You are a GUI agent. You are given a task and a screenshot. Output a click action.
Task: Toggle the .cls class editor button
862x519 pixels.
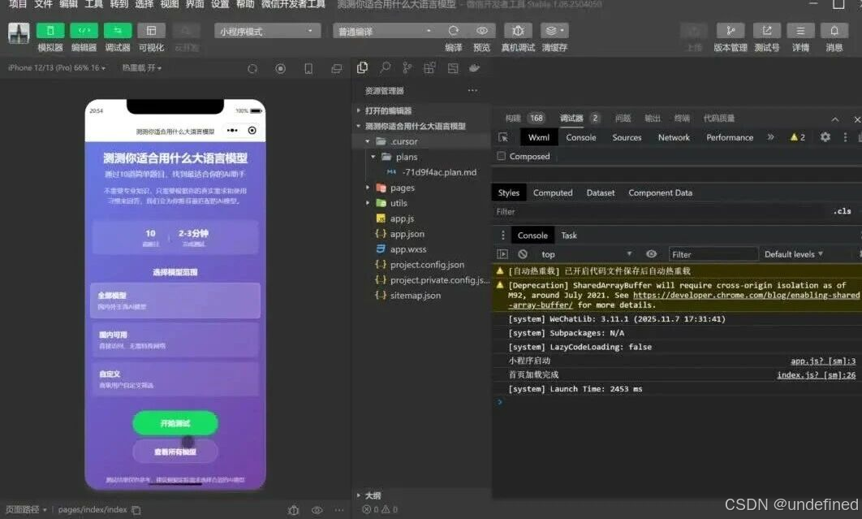coord(842,211)
